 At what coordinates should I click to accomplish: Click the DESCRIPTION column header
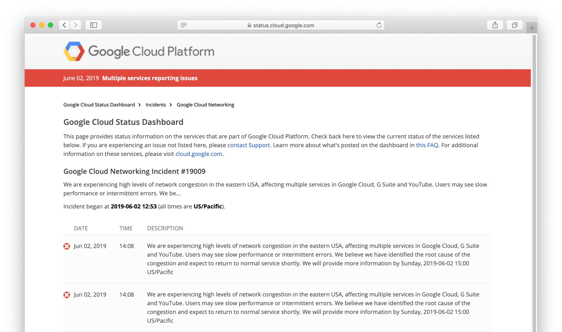[165, 228]
